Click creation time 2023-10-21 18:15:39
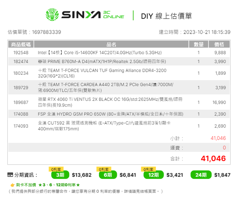 coord(207,32)
